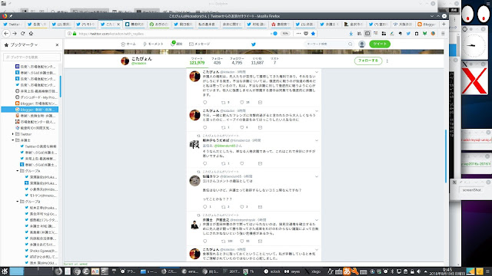Open フォロー count 426
This screenshot has height=276, width=492.
pyautogui.click(x=217, y=61)
